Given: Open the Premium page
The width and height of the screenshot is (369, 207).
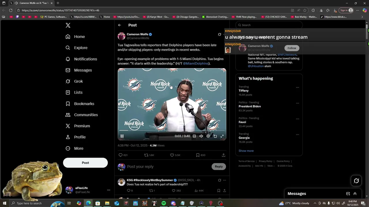Looking at the screenshot, I should (x=78, y=126).
